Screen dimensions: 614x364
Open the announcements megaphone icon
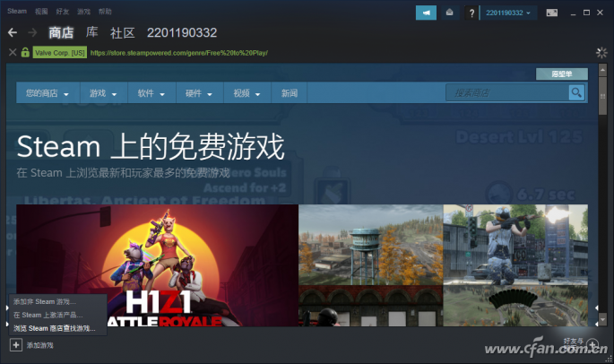point(426,13)
